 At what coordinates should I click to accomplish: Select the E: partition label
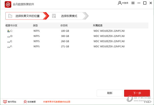(11, 41)
